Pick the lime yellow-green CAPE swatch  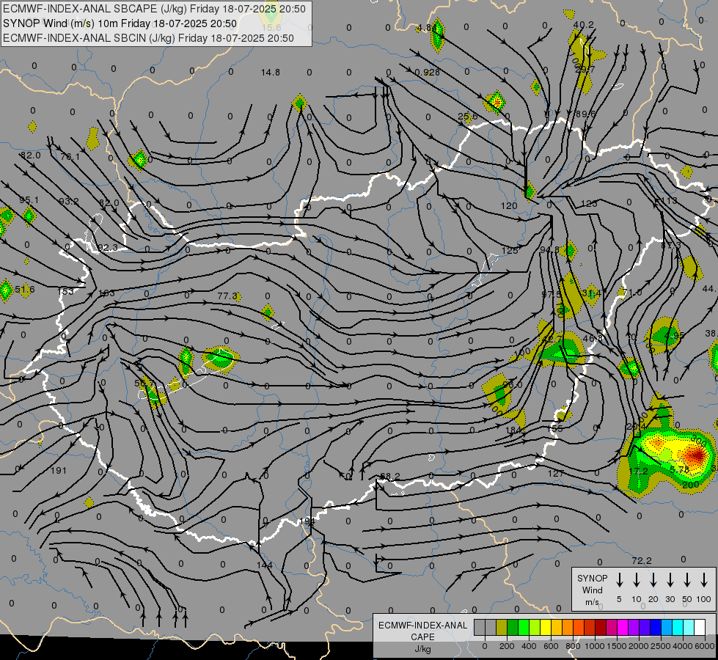coord(535,628)
